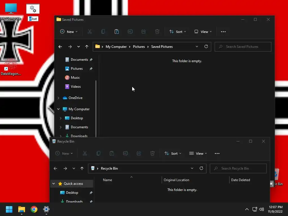Select the My Computer desktop icon
This screenshot has width=288, height=216.
click(11, 12)
